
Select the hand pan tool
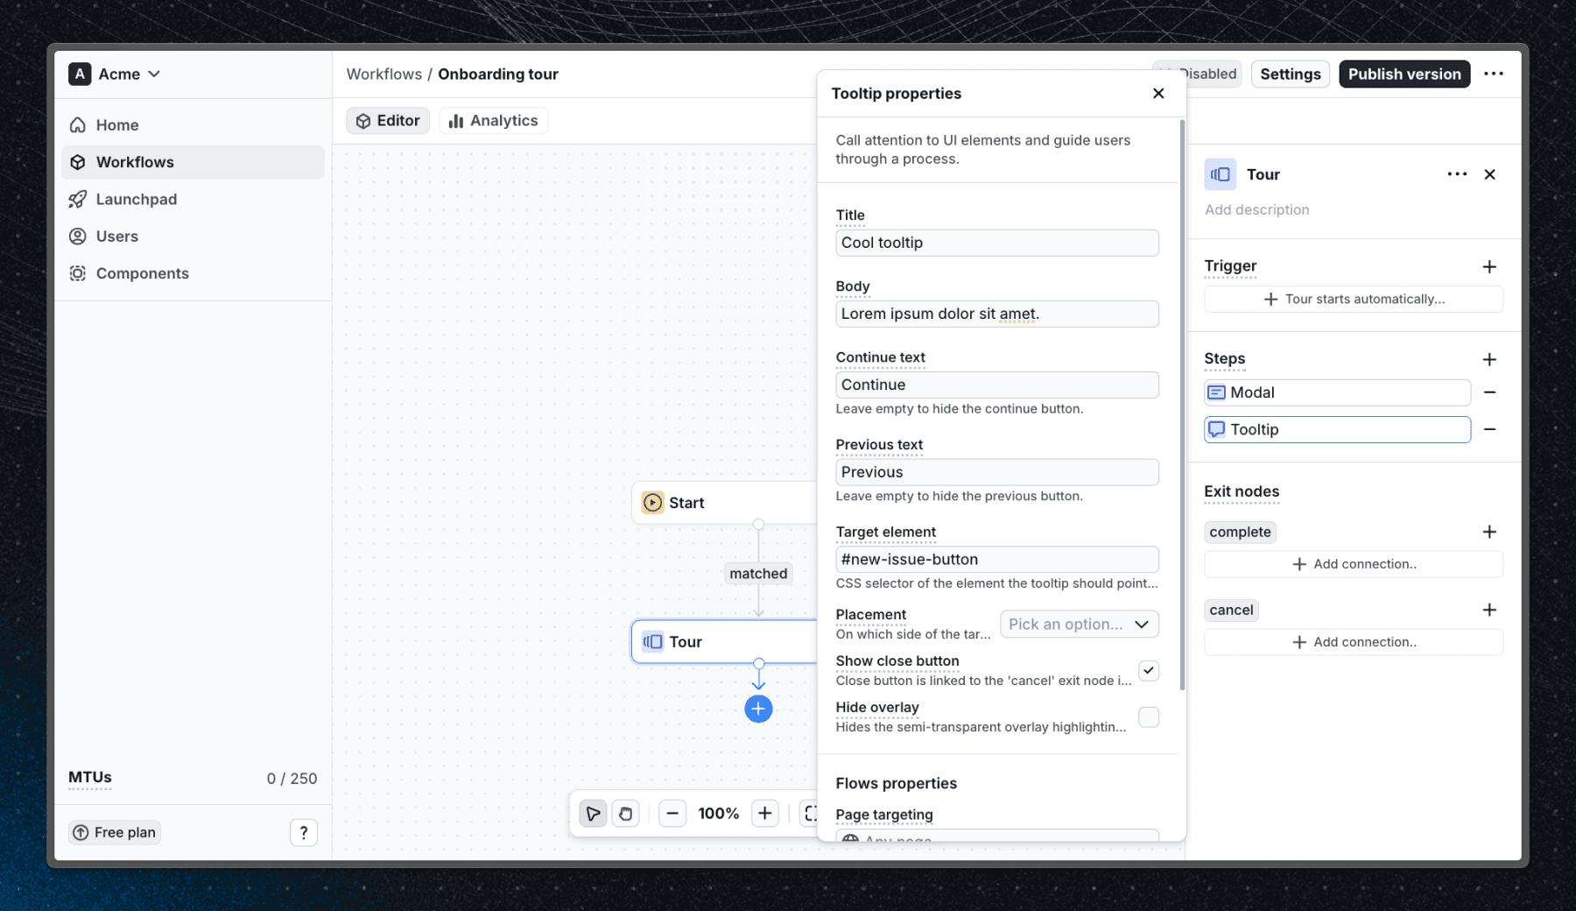[x=625, y=814]
